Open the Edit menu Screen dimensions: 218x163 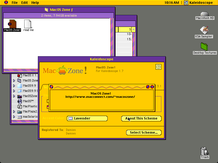coord(25,3)
